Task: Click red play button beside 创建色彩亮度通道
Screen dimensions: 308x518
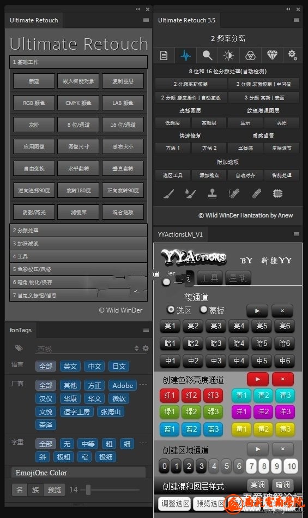Action: (258, 379)
